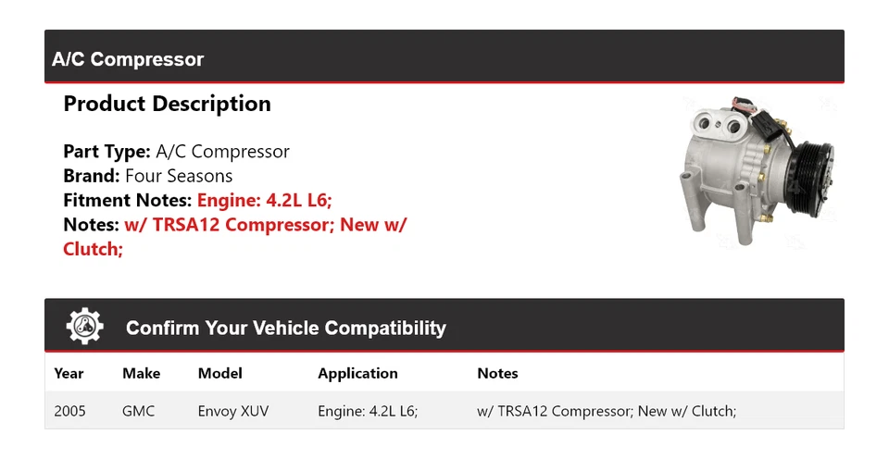
Task: Click the Engine: 4.2L L6 application cell
Action: pos(368,411)
